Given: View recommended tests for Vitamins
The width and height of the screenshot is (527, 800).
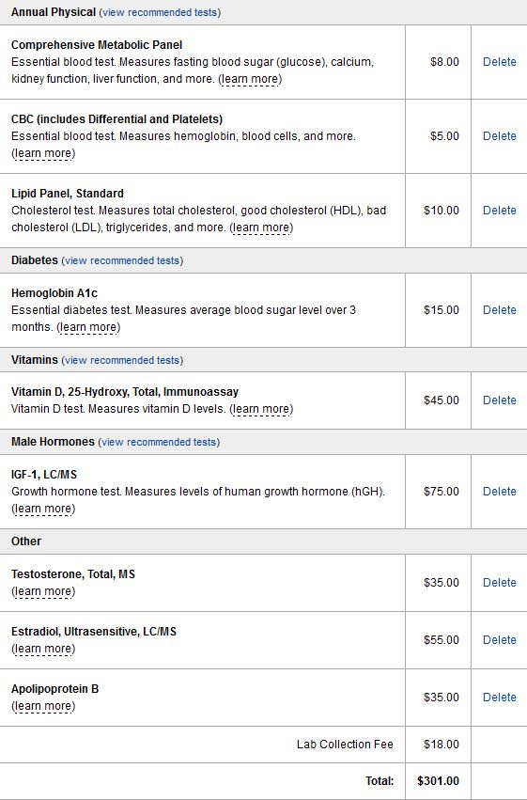Looking at the screenshot, I should pos(122,360).
